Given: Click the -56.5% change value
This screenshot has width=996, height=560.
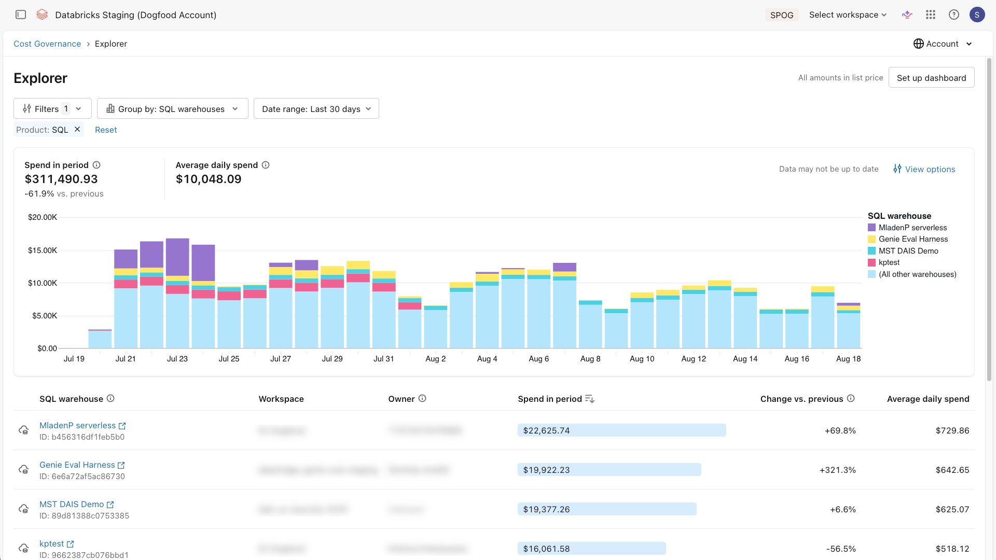Looking at the screenshot, I should coord(841,549).
